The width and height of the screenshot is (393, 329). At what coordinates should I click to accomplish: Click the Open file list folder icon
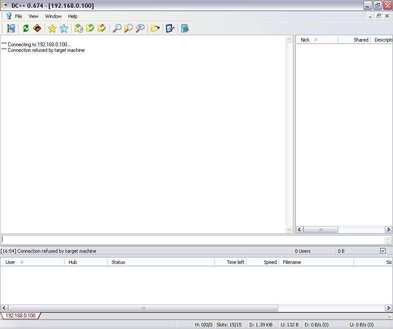point(155,28)
